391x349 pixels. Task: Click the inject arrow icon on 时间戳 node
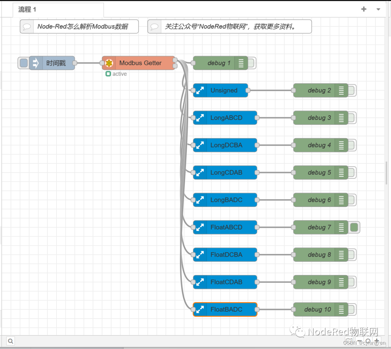point(35,63)
